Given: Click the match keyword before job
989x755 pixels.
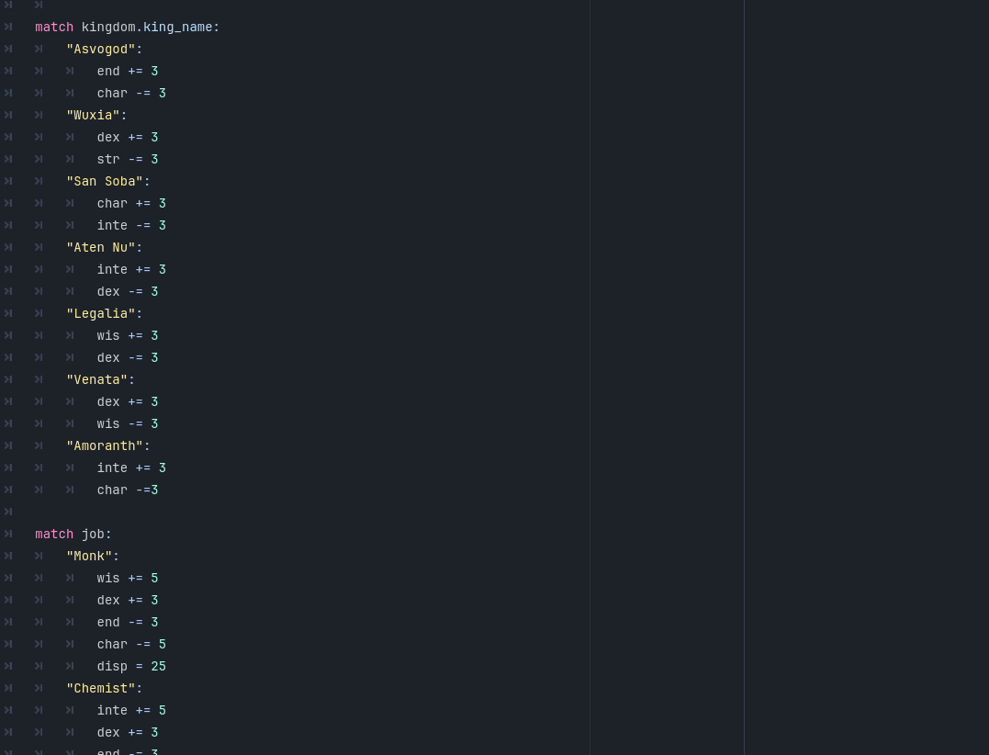Looking at the screenshot, I should [x=54, y=535].
